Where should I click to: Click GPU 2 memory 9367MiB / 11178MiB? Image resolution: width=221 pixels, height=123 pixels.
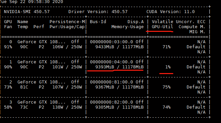[120, 87]
